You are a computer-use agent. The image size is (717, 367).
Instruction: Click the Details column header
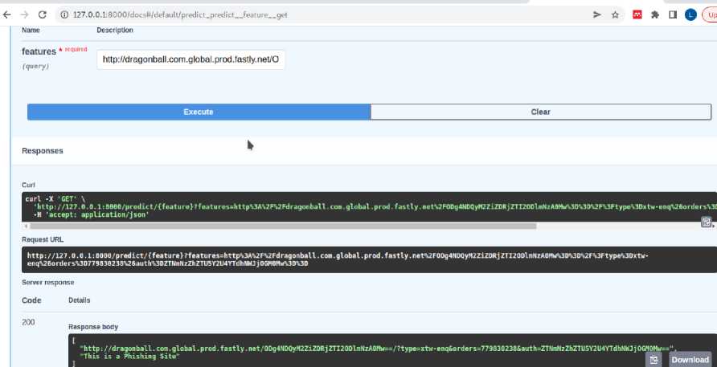coord(79,300)
